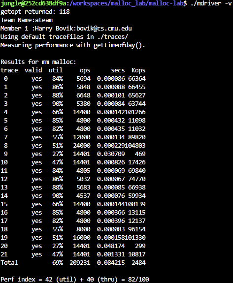Click secs value 0.000366 in trace 16
This screenshot has height=283, width=233.
click(111, 213)
